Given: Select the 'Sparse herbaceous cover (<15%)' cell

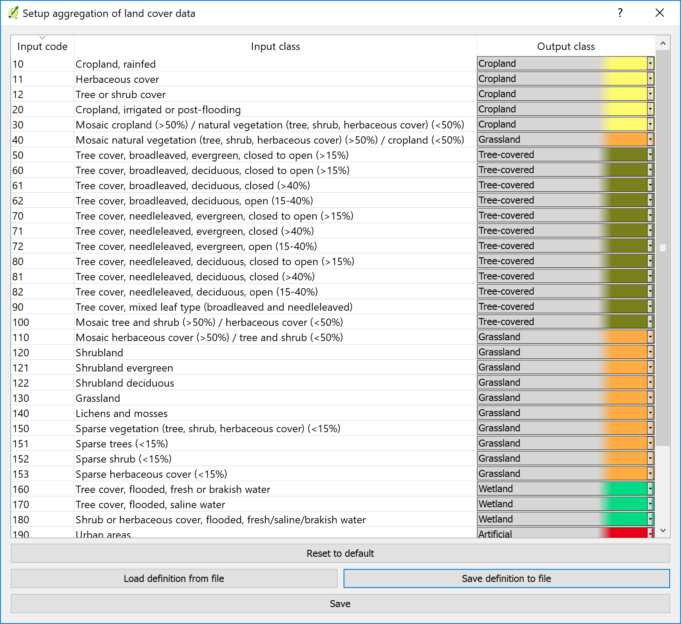Looking at the screenshot, I should point(275,474).
